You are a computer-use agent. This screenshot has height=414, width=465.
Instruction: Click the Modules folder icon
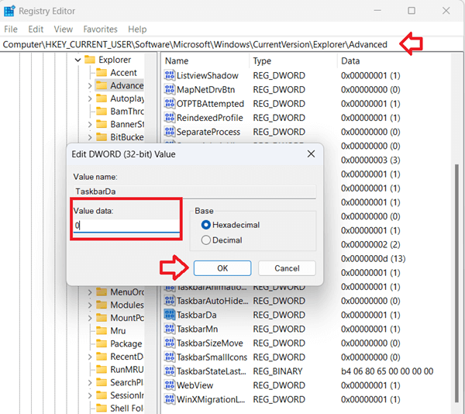[x=102, y=305]
